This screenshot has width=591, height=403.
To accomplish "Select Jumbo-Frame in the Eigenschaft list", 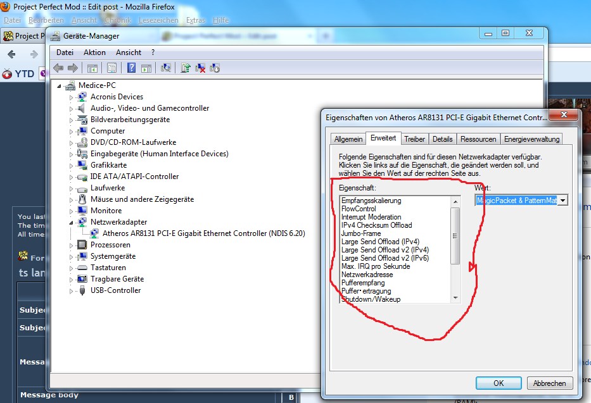I will [361, 233].
